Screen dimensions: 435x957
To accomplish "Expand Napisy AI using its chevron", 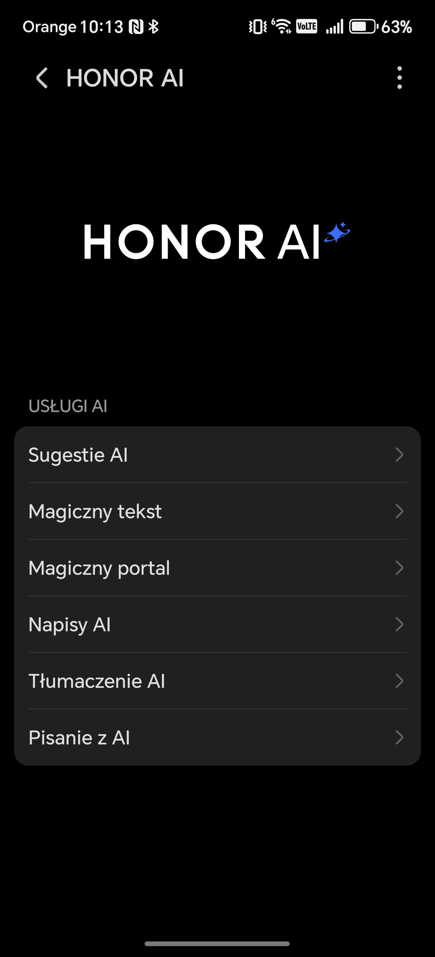I will point(399,624).
